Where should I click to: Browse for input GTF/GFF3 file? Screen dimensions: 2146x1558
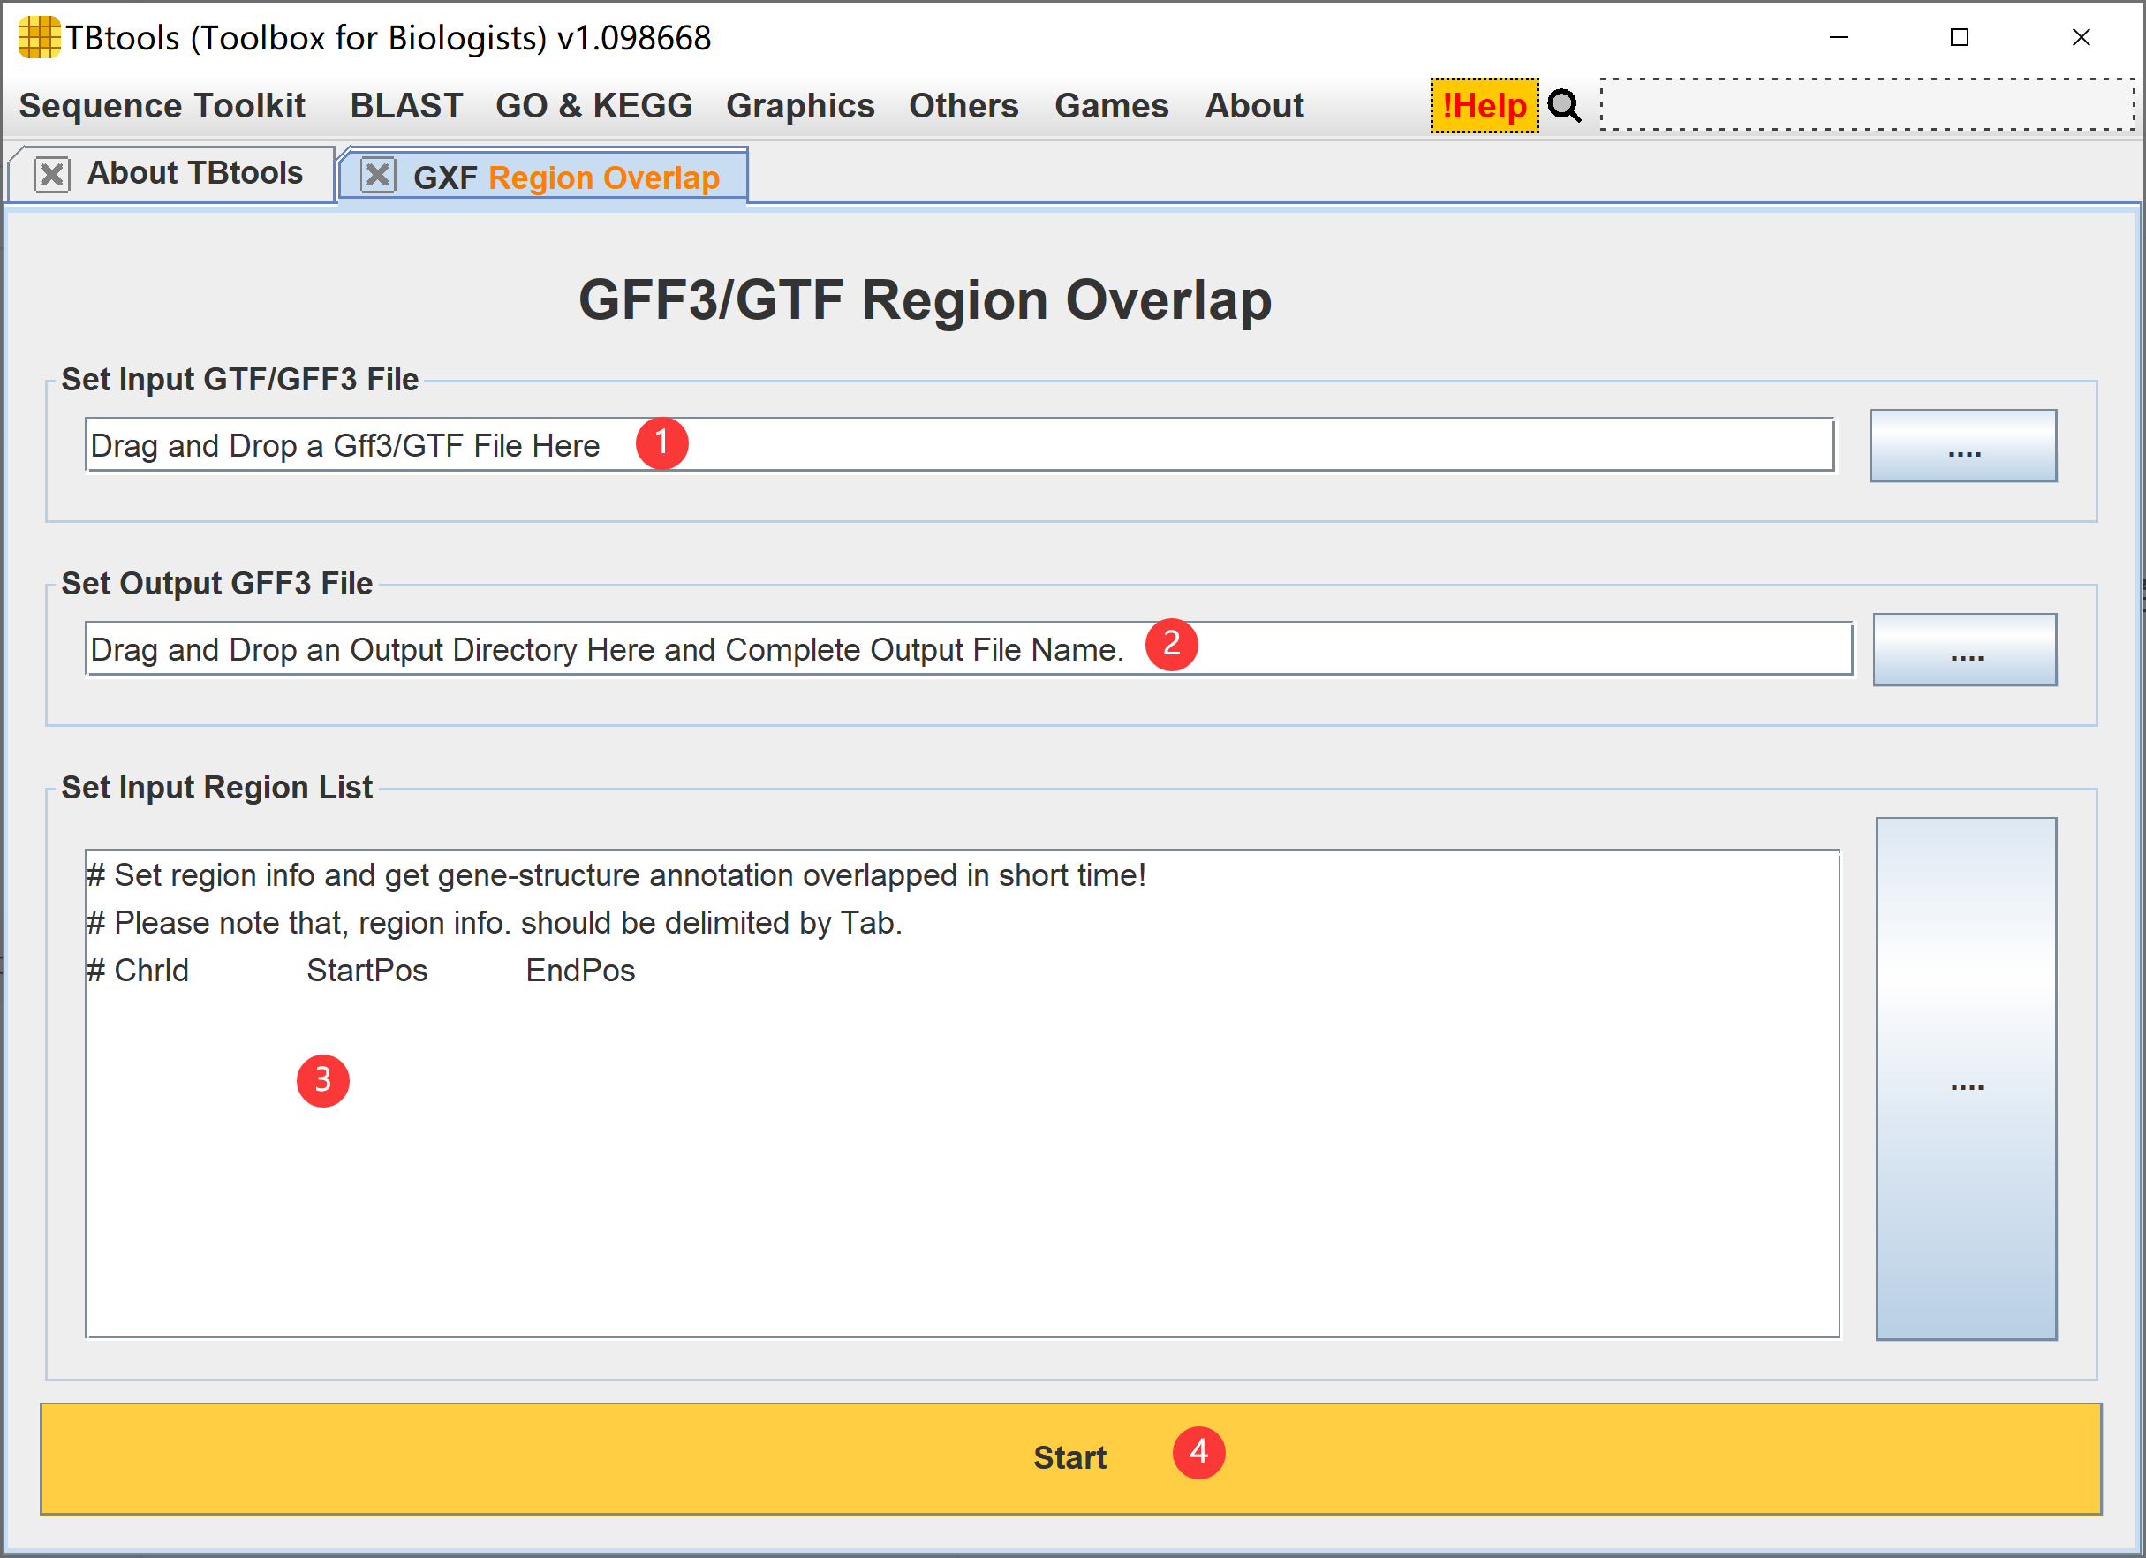pyautogui.click(x=1963, y=445)
